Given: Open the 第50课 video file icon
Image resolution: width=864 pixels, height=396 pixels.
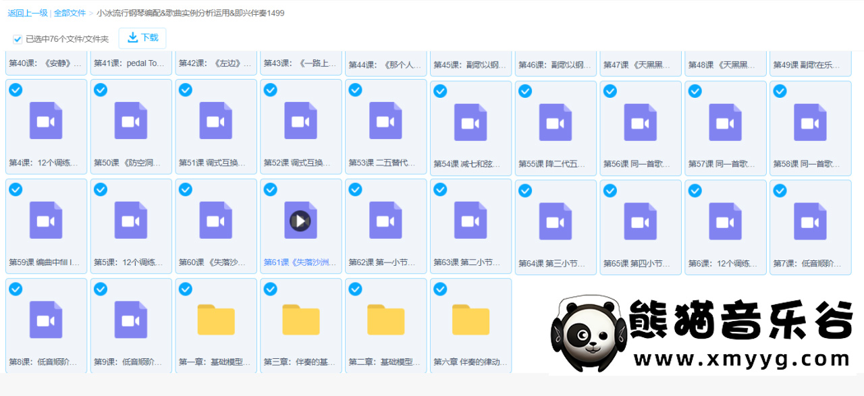Looking at the screenshot, I should (131, 121).
